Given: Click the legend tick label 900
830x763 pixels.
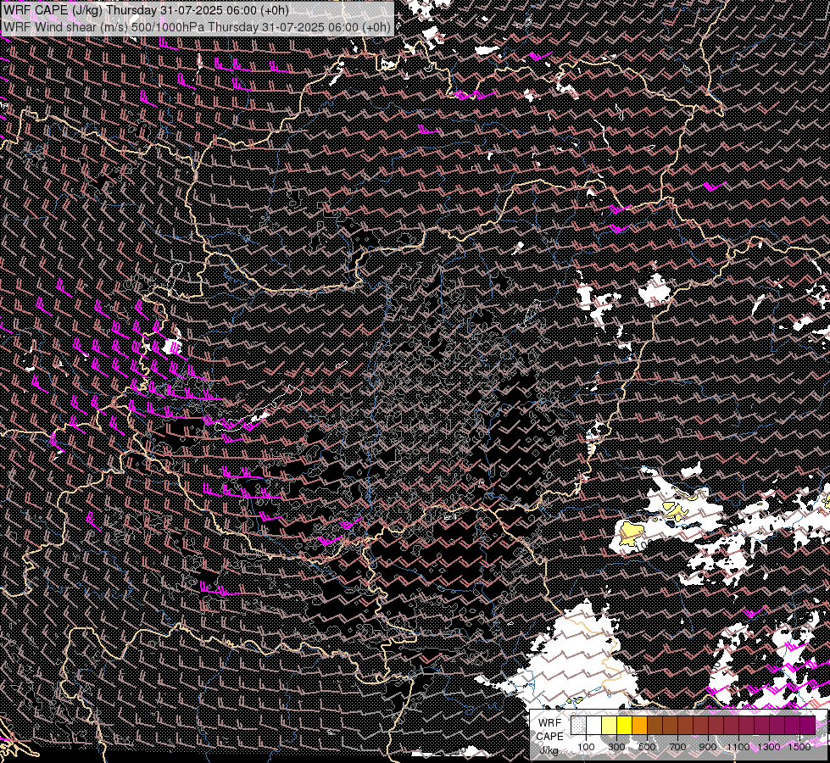Looking at the screenshot, I should coord(708,747).
